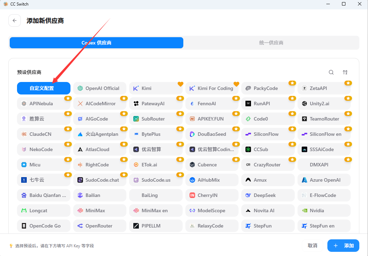The height and width of the screenshot is (256, 368).
Task: Pick the Kimi For Coding preset
Action: [x=212, y=88]
